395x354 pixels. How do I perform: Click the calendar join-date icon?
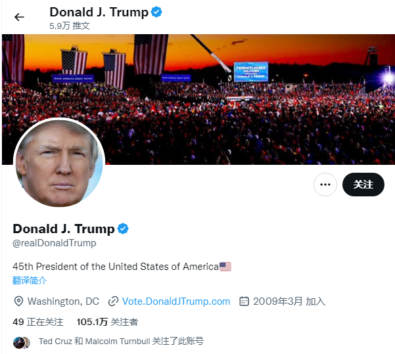(244, 301)
